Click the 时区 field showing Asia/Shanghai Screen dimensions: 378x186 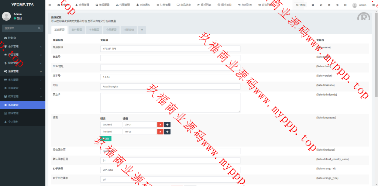[170, 86]
